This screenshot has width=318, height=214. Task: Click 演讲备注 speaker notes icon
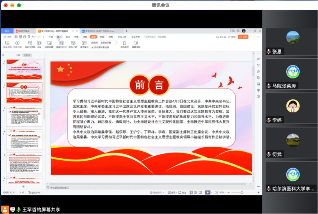[84, 43]
